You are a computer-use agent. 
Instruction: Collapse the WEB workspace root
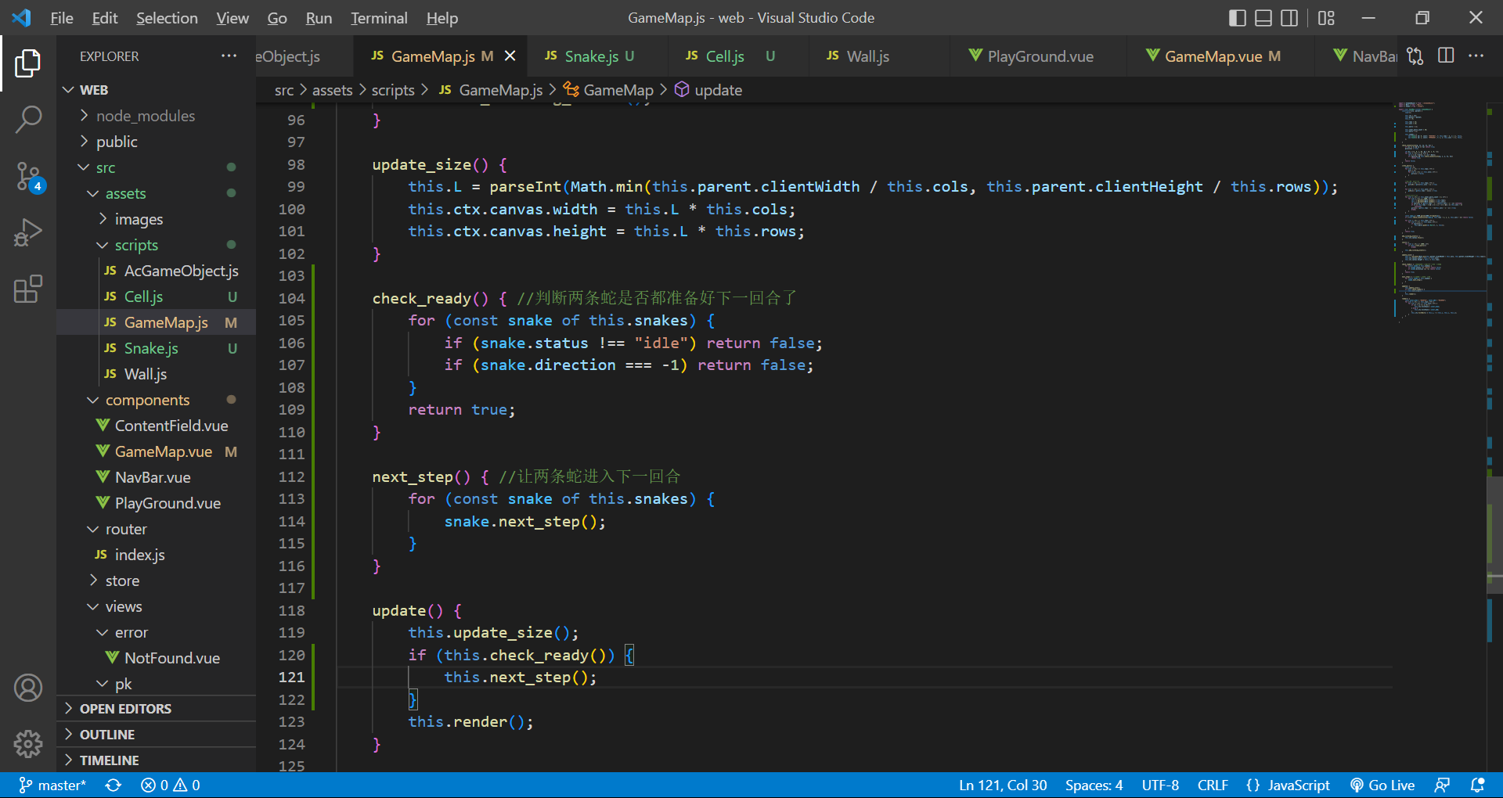[x=157, y=90]
